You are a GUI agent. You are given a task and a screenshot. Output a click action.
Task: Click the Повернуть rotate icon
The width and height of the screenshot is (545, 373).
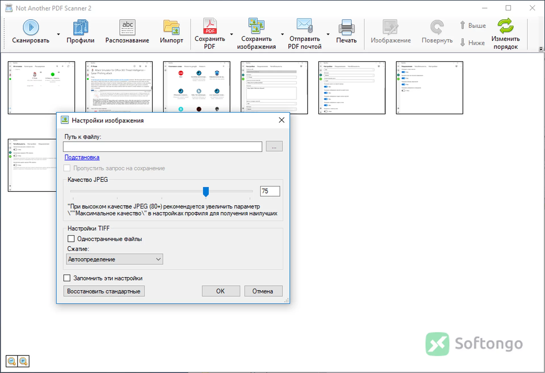437,27
